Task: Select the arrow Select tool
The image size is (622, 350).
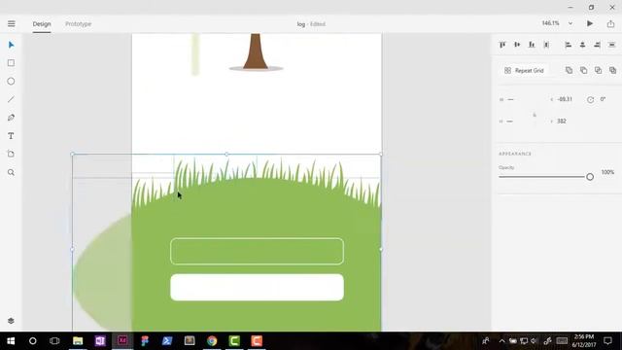Action: coord(11,45)
